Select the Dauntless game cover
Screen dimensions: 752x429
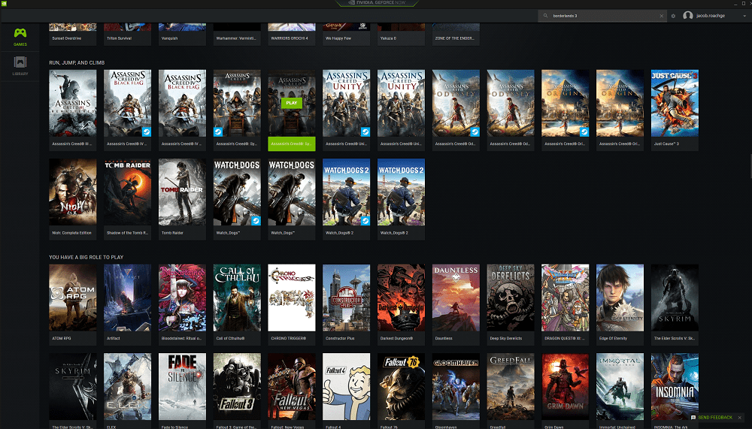[x=456, y=298]
